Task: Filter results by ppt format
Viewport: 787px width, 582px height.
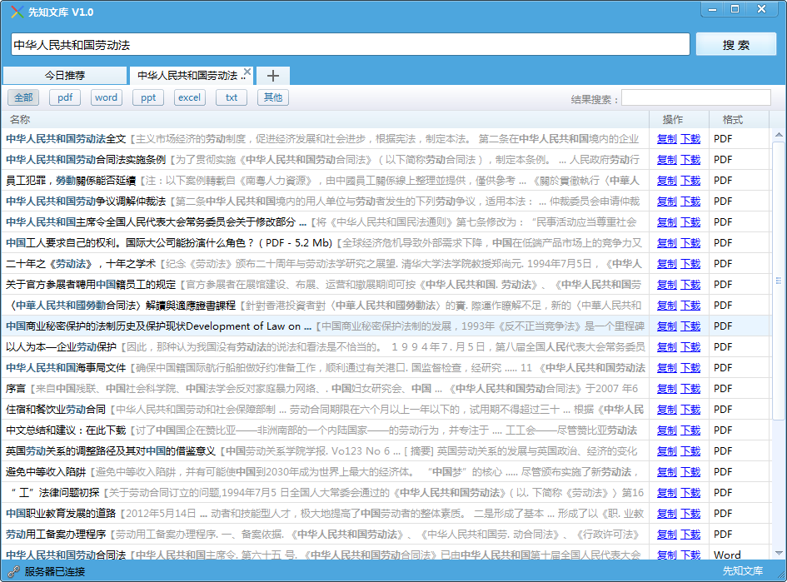Action: [147, 97]
